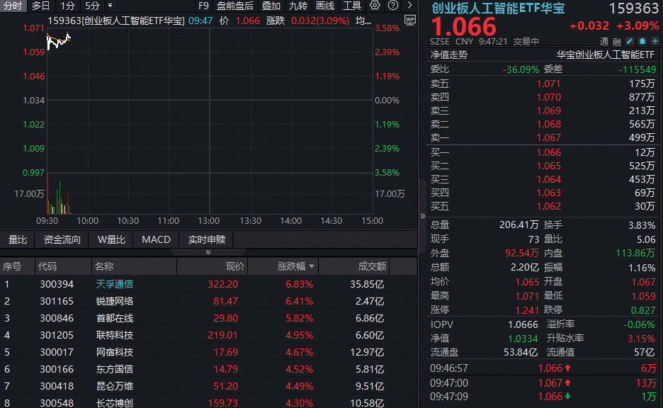The width and height of the screenshot is (663, 408).
Task: Click the help question-mark icon
Action: pos(392,6)
